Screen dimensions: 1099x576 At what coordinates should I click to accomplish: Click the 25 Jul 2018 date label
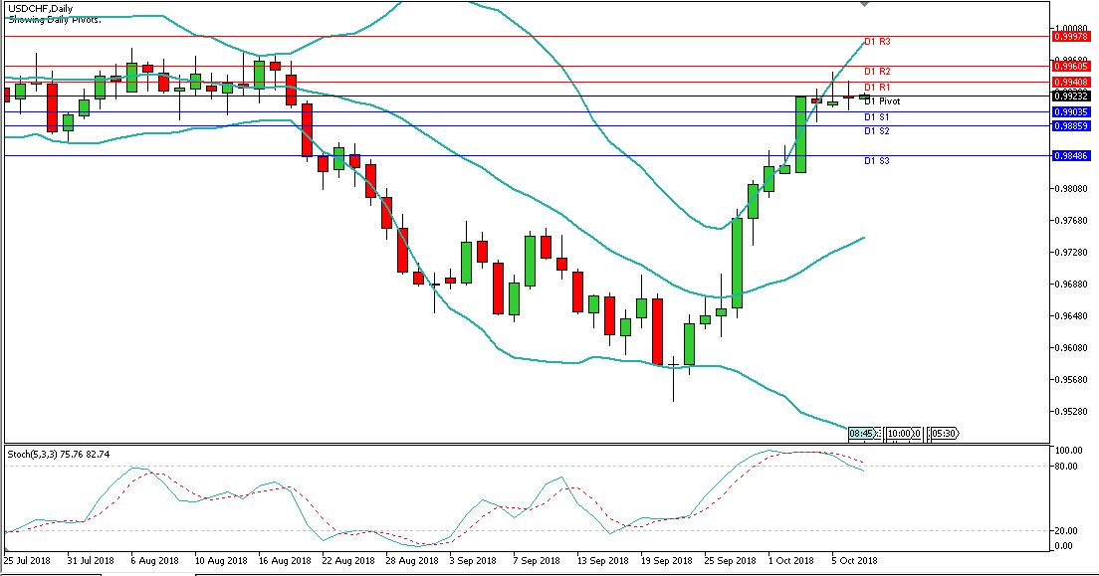(x=28, y=561)
